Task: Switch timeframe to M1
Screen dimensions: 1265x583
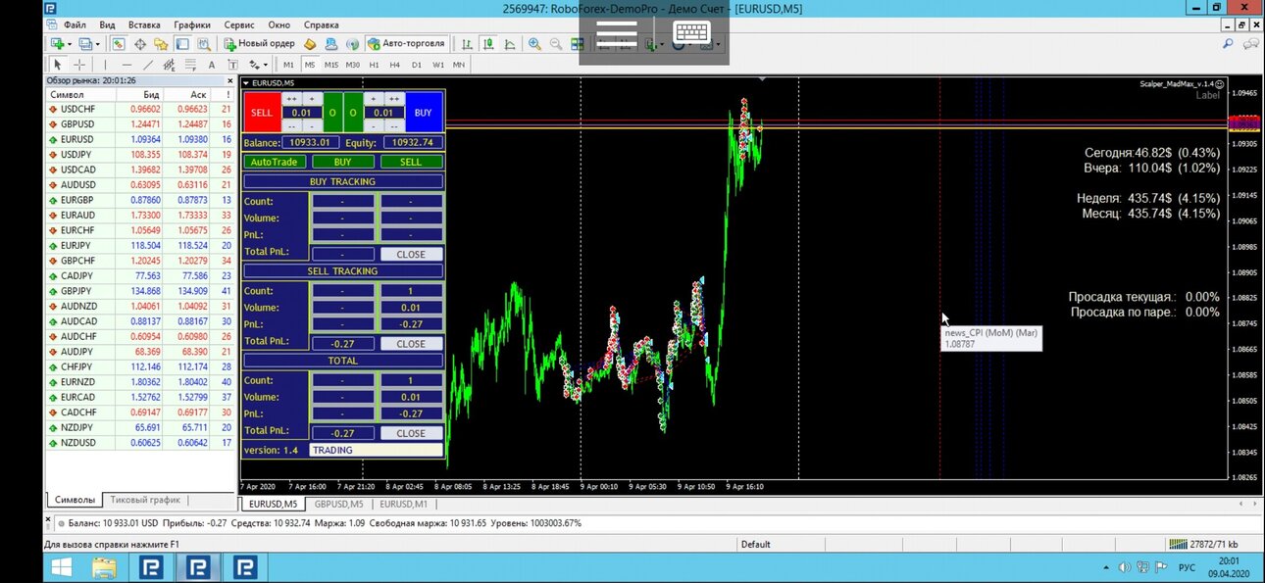Action: click(x=288, y=65)
